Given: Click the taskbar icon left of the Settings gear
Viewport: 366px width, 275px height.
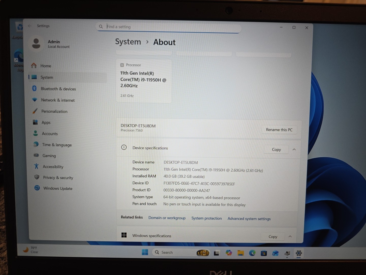Looking at the screenshot, I should [287, 253].
